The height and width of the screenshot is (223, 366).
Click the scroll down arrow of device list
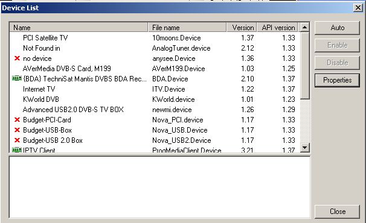(x=304, y=147)
